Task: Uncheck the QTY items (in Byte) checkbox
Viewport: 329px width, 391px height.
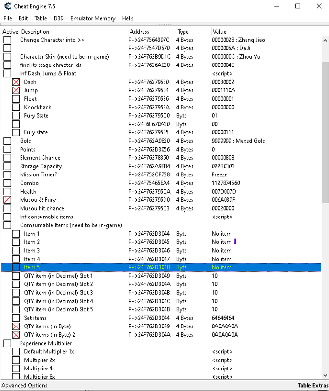Action: (x=16, y=326)
